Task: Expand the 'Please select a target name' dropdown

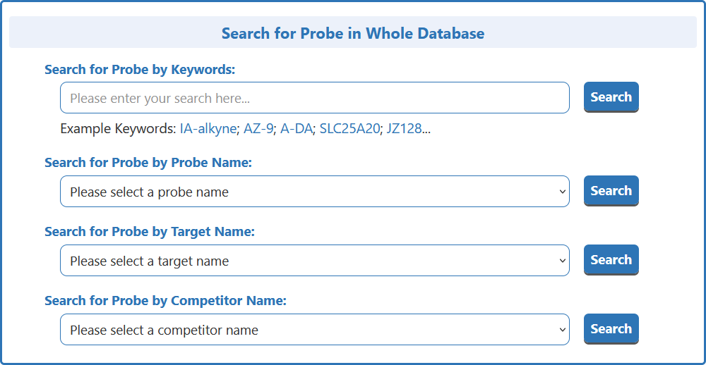Action: (x=314, y=261)
